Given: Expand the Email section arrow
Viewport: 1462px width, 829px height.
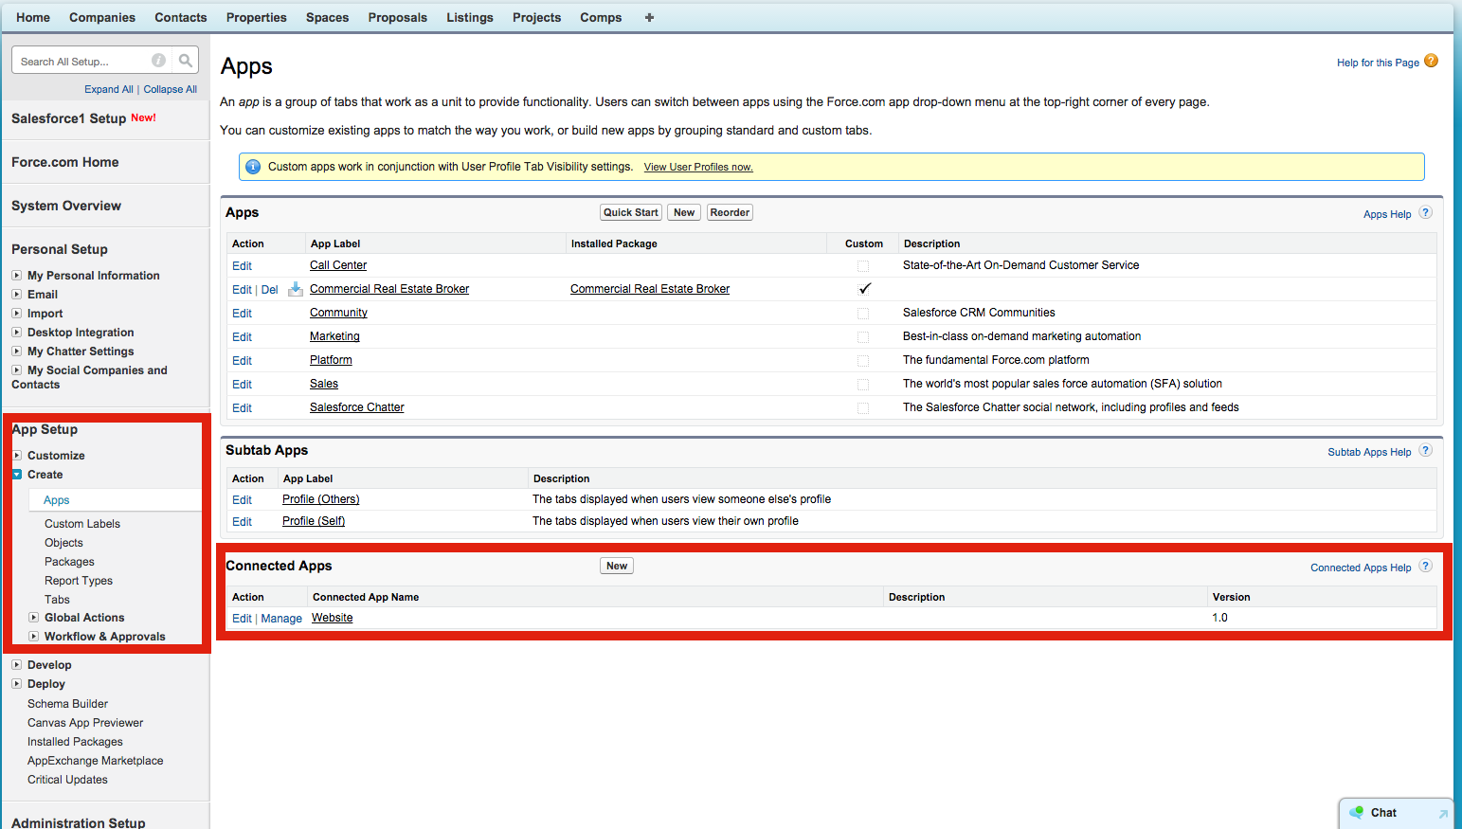Looking at the screenshot, I should [16, 295].
